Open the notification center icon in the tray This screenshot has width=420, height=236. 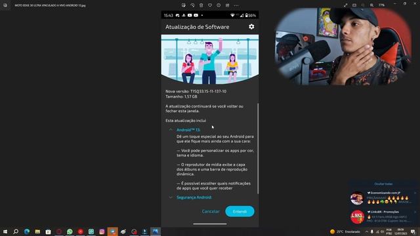(413, 231)
